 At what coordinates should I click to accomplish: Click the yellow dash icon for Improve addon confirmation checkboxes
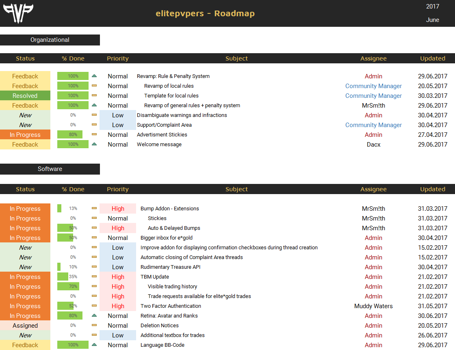click(x=94, y=247)
